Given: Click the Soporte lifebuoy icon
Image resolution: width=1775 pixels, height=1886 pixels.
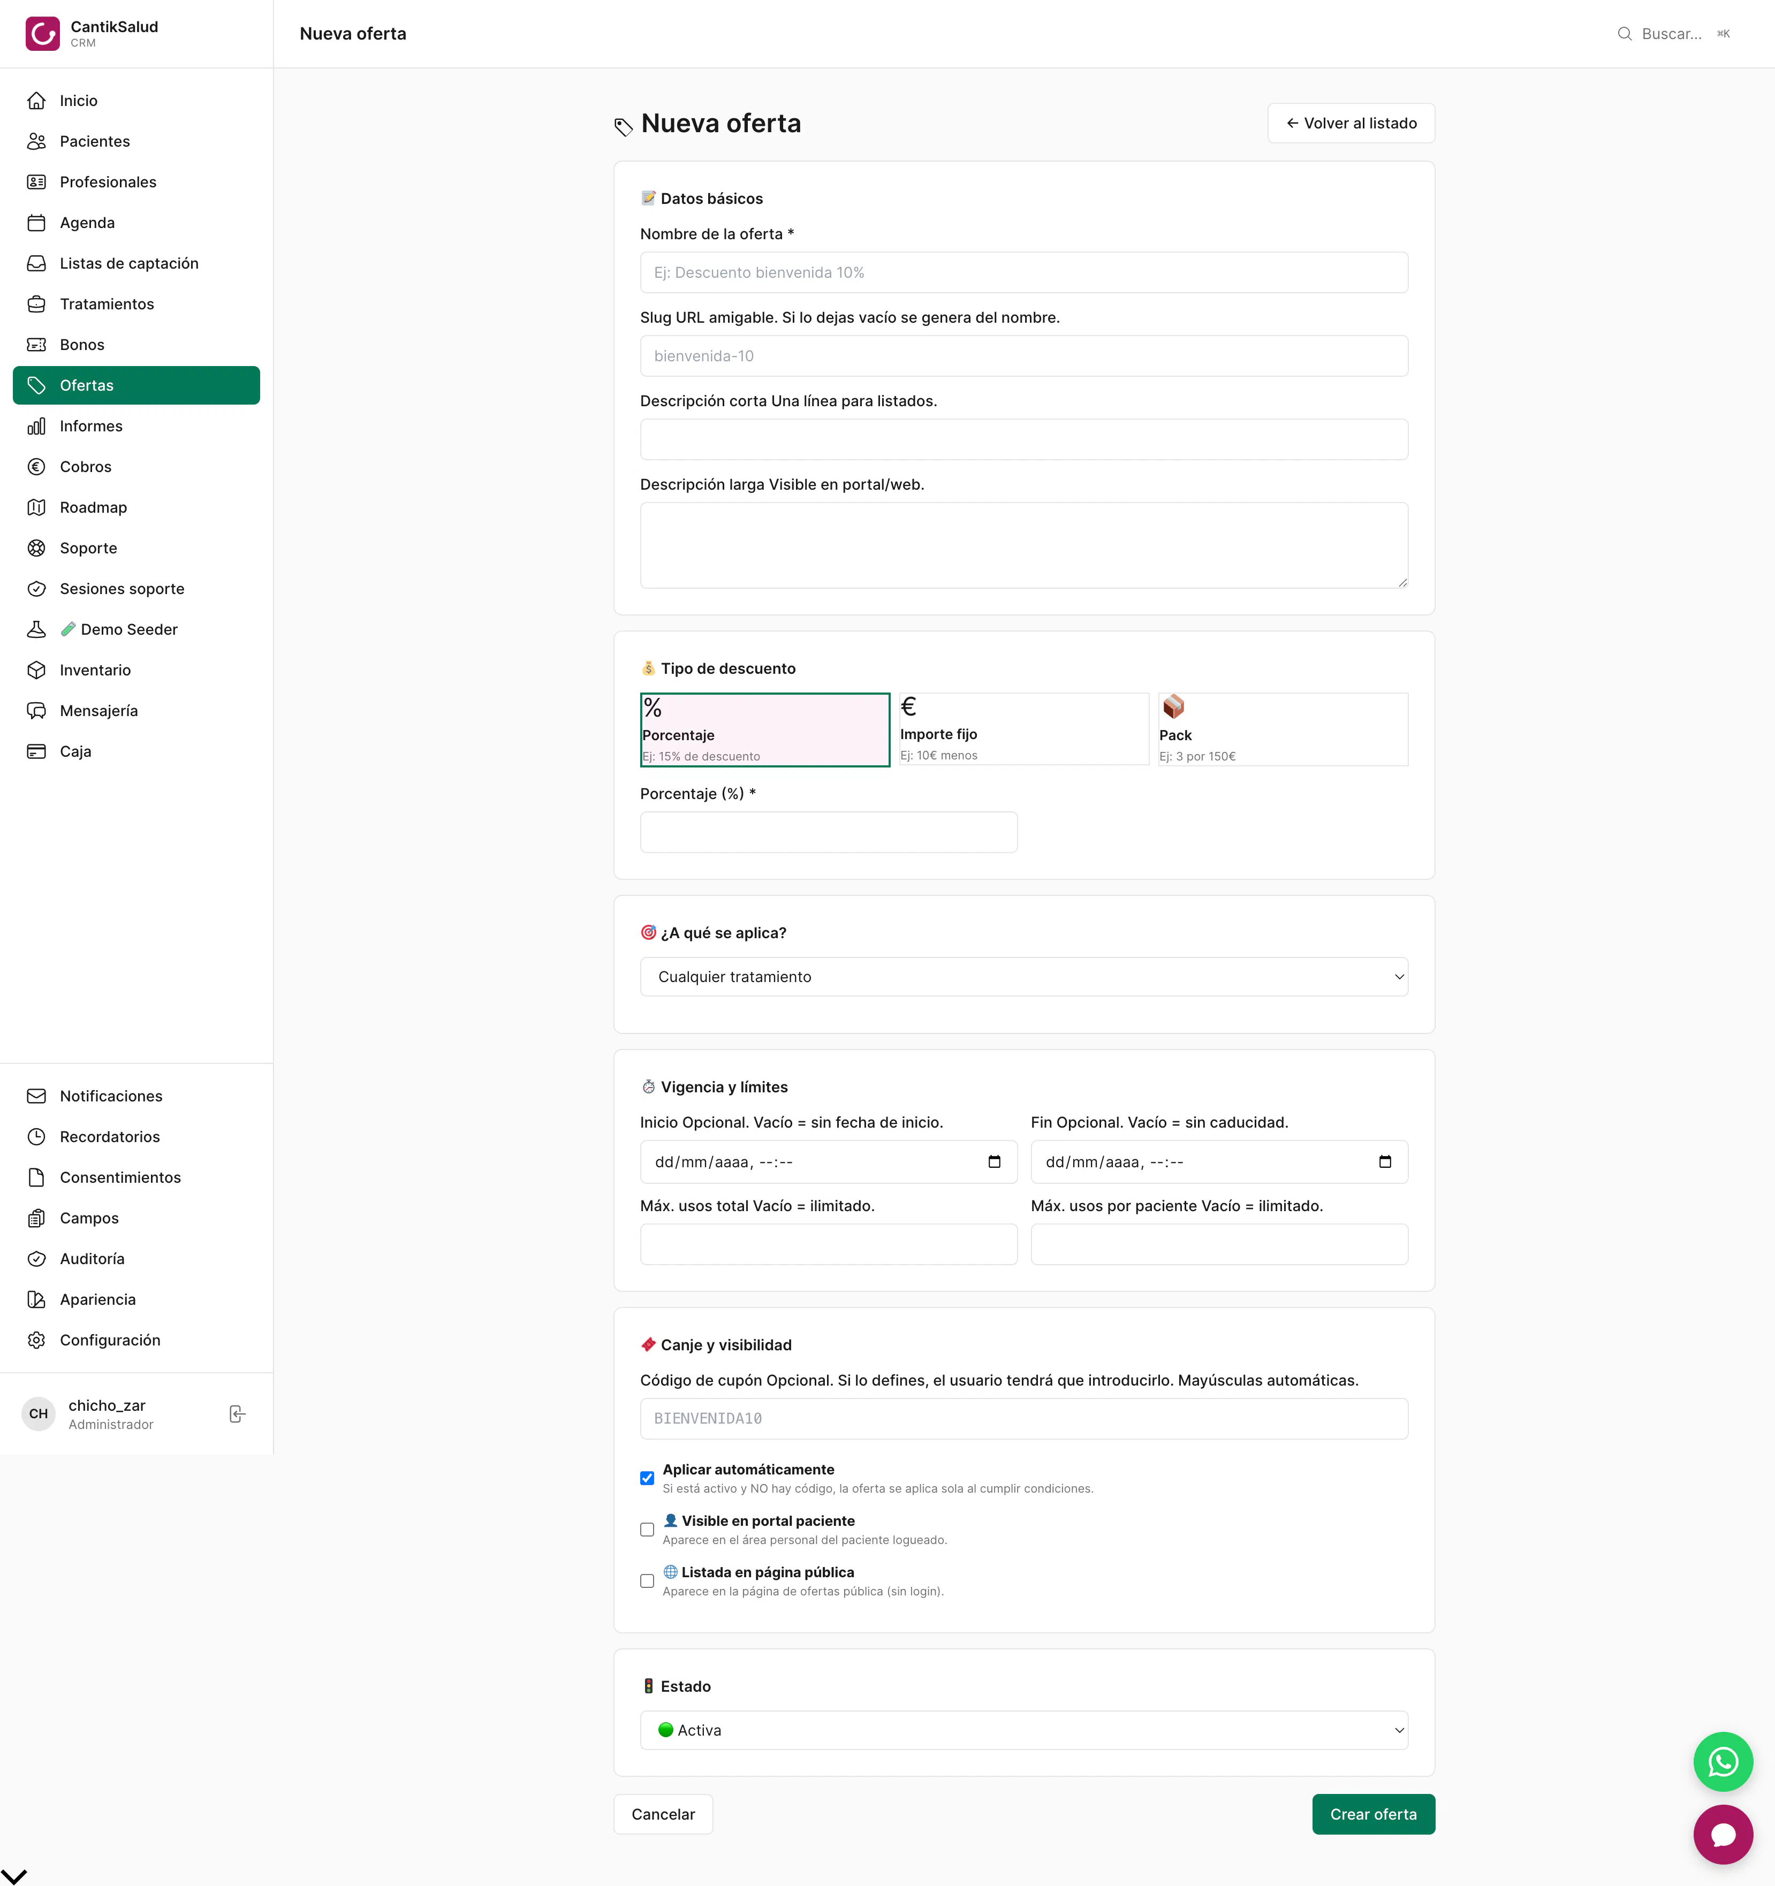Looking at the screenshot, I should [37, 549].
